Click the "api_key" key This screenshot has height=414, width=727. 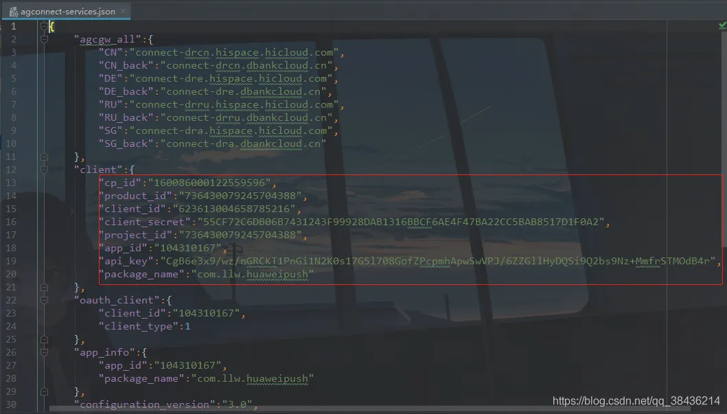tap(126, 261)
